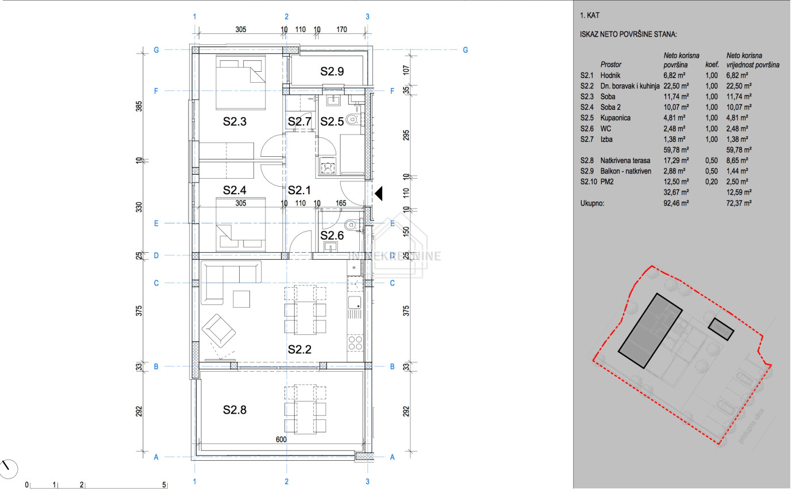Click the 600 width dimension on terrace
This screenshot has width=792, height=490.
[x=281, y=440]
